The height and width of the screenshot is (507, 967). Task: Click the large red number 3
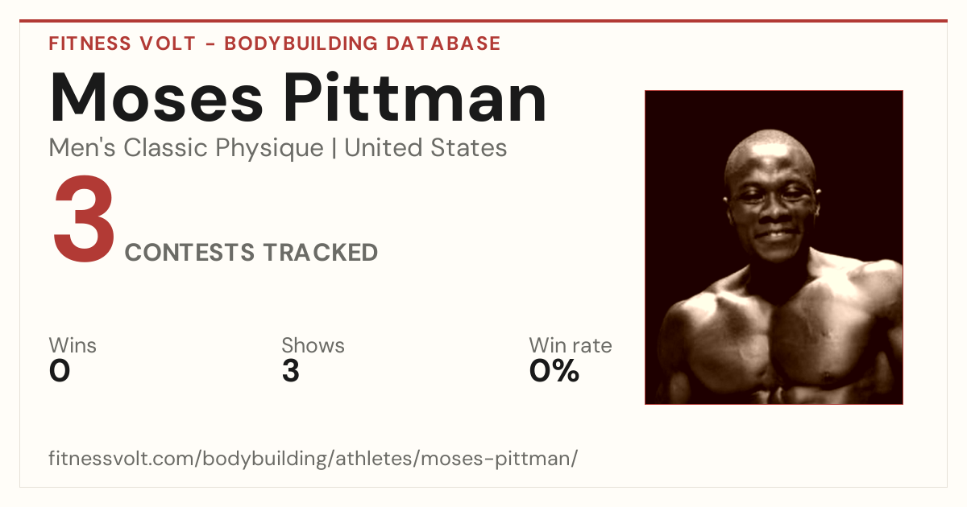(84, 221)
